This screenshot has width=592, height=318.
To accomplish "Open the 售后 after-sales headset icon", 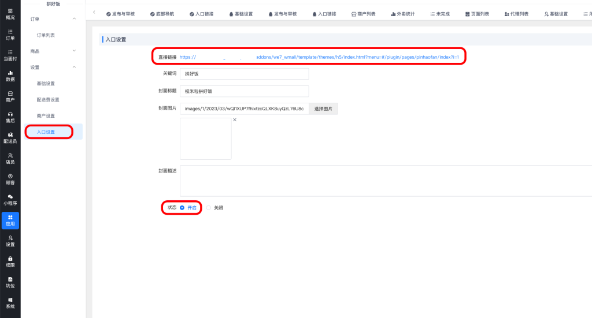I will [x=10, y=117].
